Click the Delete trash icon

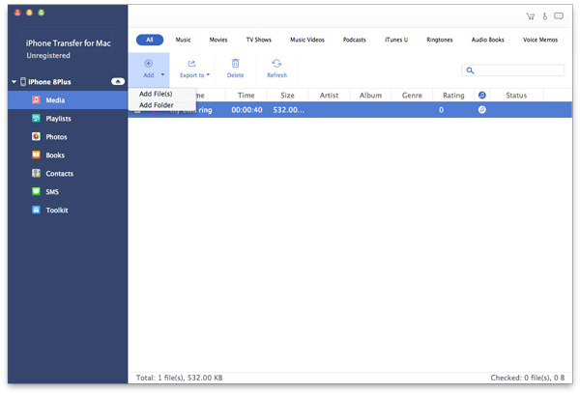(235, 63)
